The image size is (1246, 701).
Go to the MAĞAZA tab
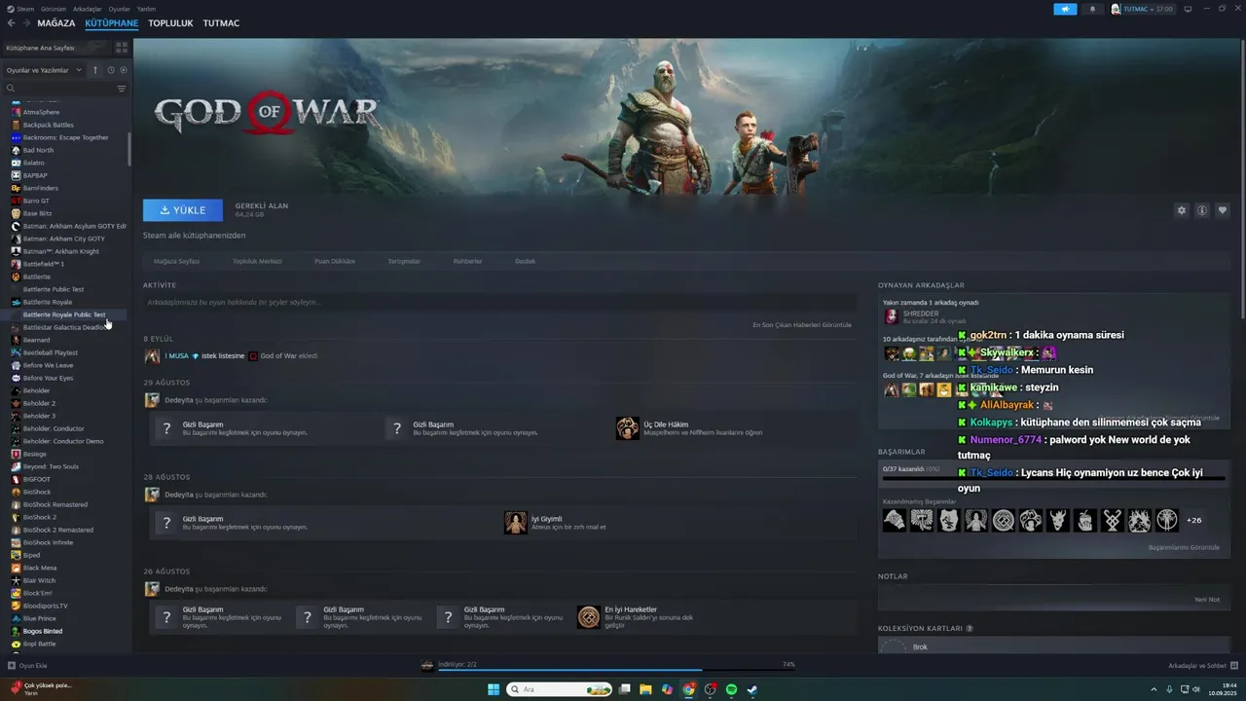pyautogui.click(x=55, y=23)
